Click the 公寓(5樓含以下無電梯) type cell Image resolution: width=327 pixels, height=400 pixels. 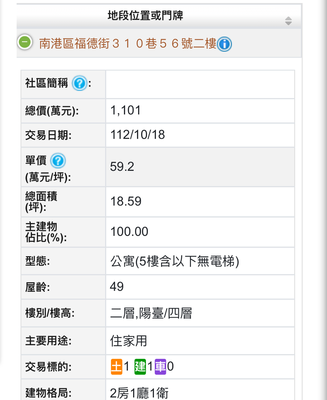click(x=175, y=261)
